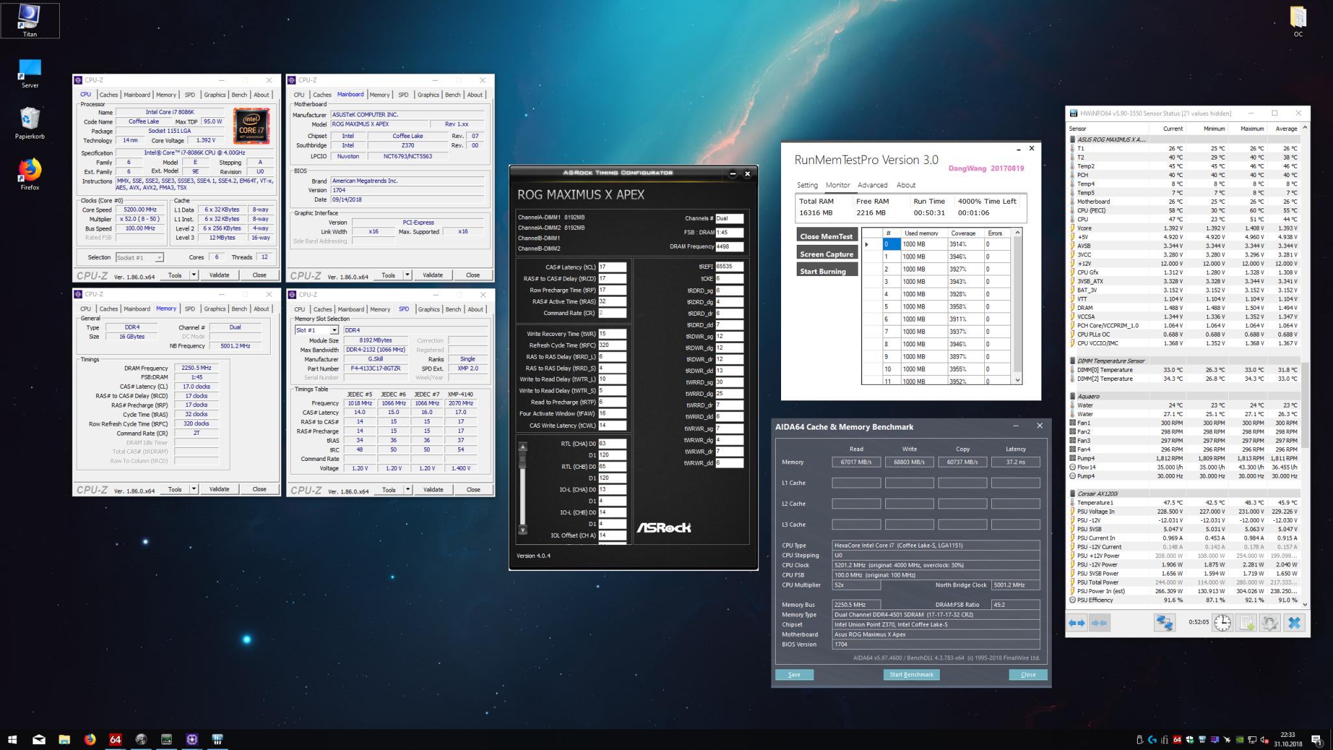1333x750 pixels.
Task: Open the OC folder on the desktop
Action: click(1298, 20)
